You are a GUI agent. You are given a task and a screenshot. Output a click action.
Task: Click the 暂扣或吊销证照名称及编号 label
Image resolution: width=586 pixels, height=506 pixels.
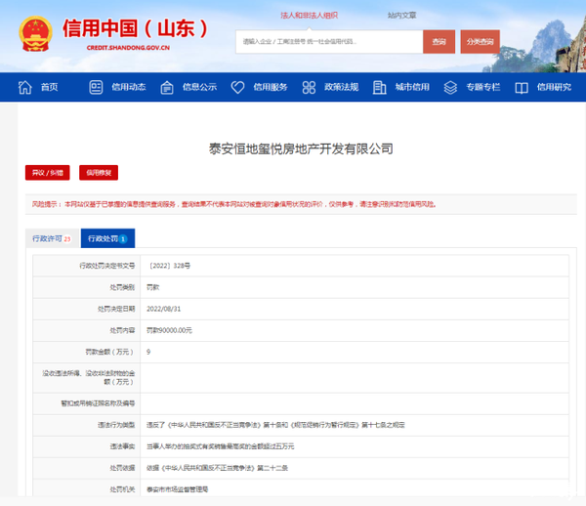(98, 403)
